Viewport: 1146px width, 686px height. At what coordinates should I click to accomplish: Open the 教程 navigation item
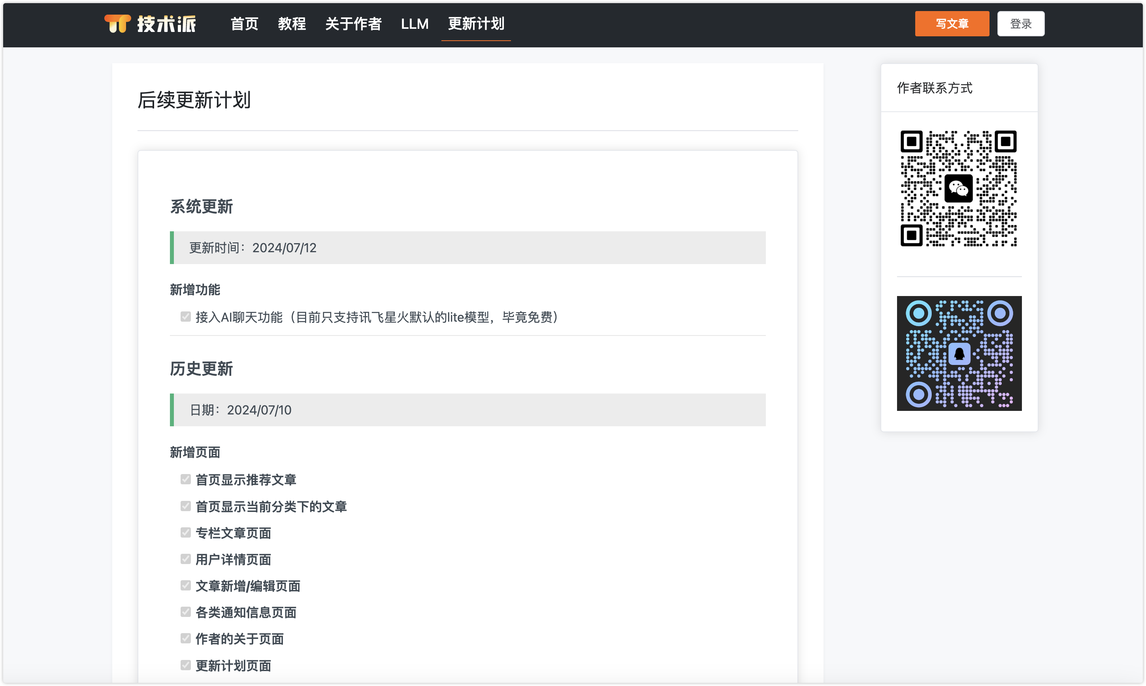tap(292, 24)
